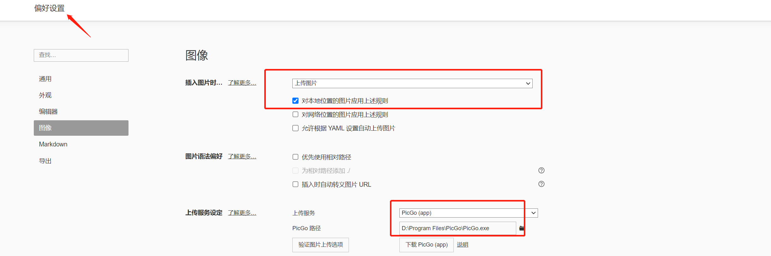
Task: Click help icon next to relative path option
Action: [541, 170]
